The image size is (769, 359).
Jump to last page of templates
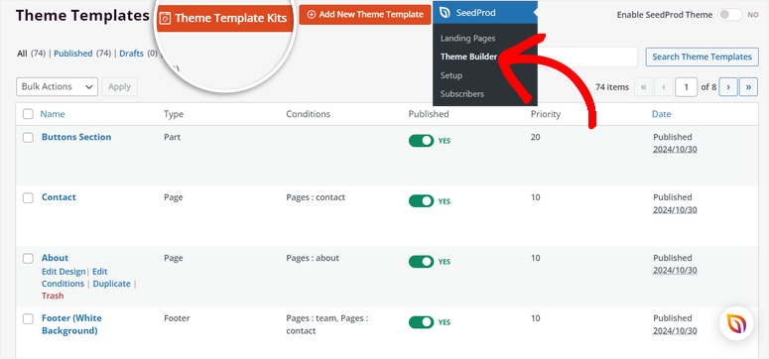click(x=748, y=87)
